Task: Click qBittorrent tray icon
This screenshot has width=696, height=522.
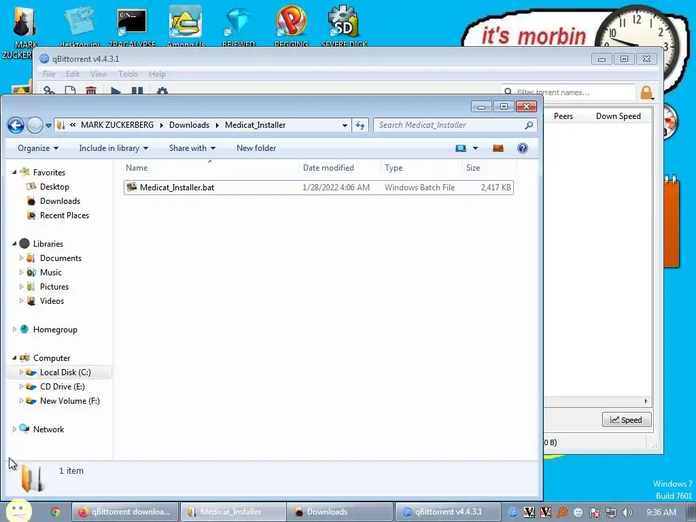Action: click(x=512, y=512)
